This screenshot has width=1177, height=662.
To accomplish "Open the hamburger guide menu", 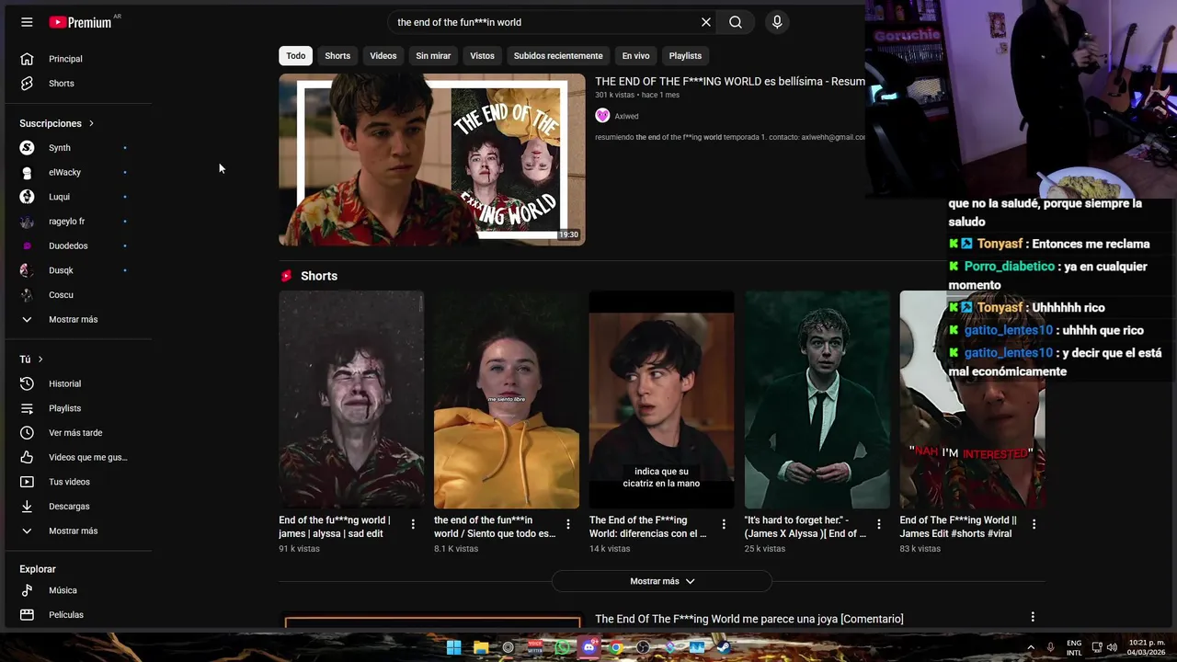I will coord(27,22).
